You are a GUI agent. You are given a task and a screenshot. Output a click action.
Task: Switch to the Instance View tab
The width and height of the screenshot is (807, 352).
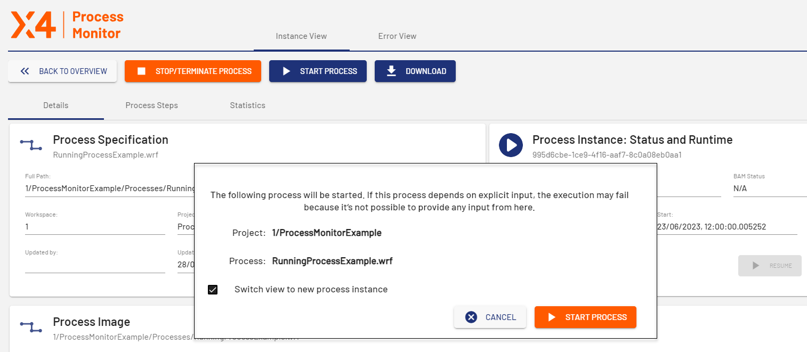point(301,36)
